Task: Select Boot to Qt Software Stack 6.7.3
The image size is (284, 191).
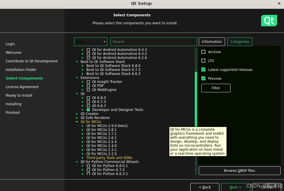Action: pos(113,70)
